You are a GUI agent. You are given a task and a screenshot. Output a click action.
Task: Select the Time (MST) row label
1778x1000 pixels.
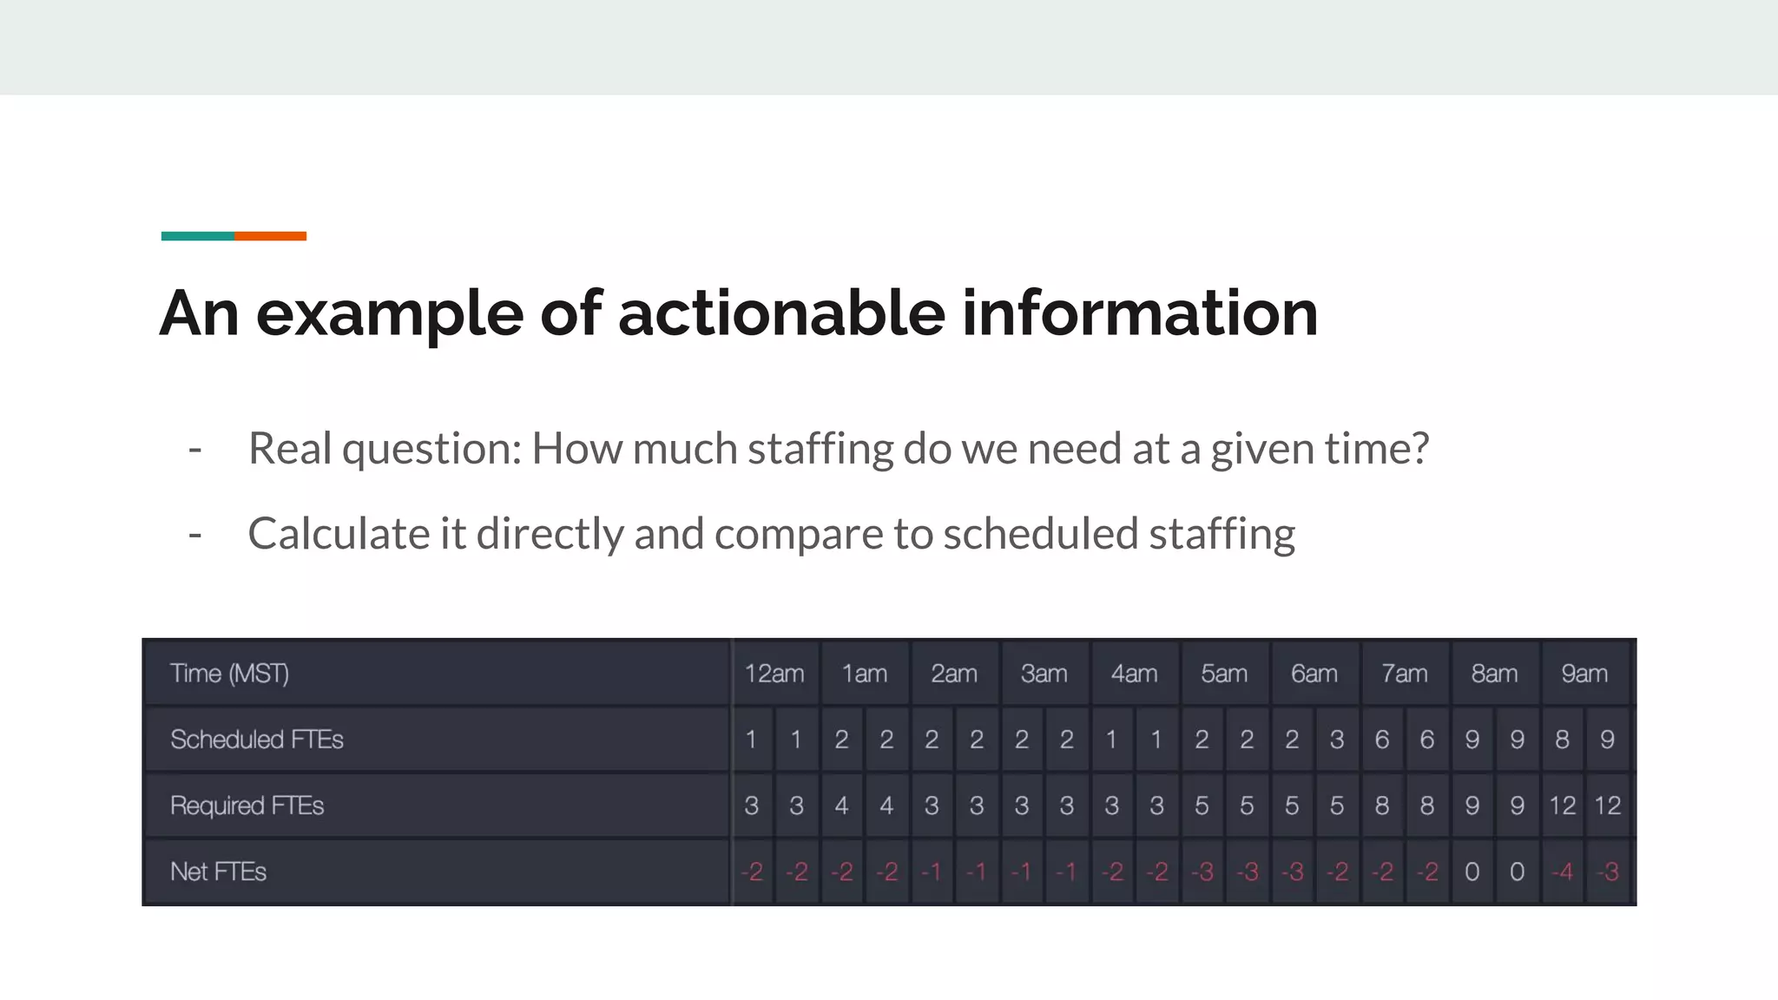point(229,674)
